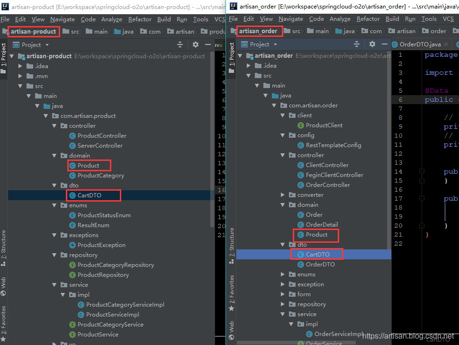The height and width of the screenshot is (345, 459).
Task: Open settings gear in artisan_order Project panel
Action: (372, 44)
